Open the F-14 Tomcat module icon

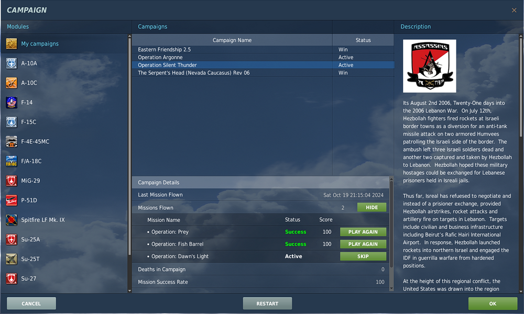12,103
